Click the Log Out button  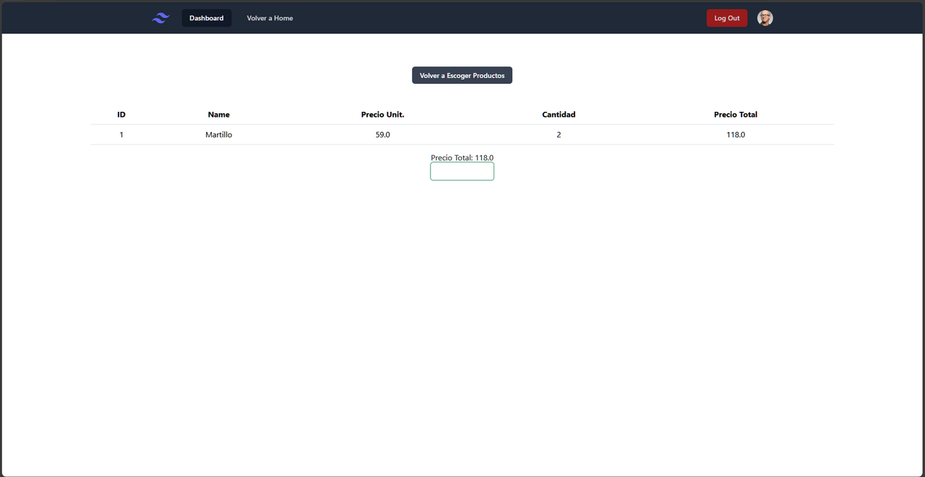[x=726, y=17]
